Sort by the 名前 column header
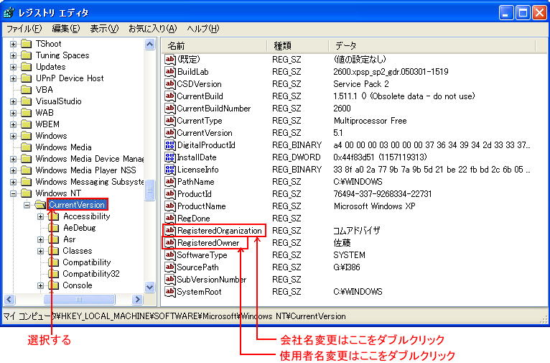 [x=215, y=45]
